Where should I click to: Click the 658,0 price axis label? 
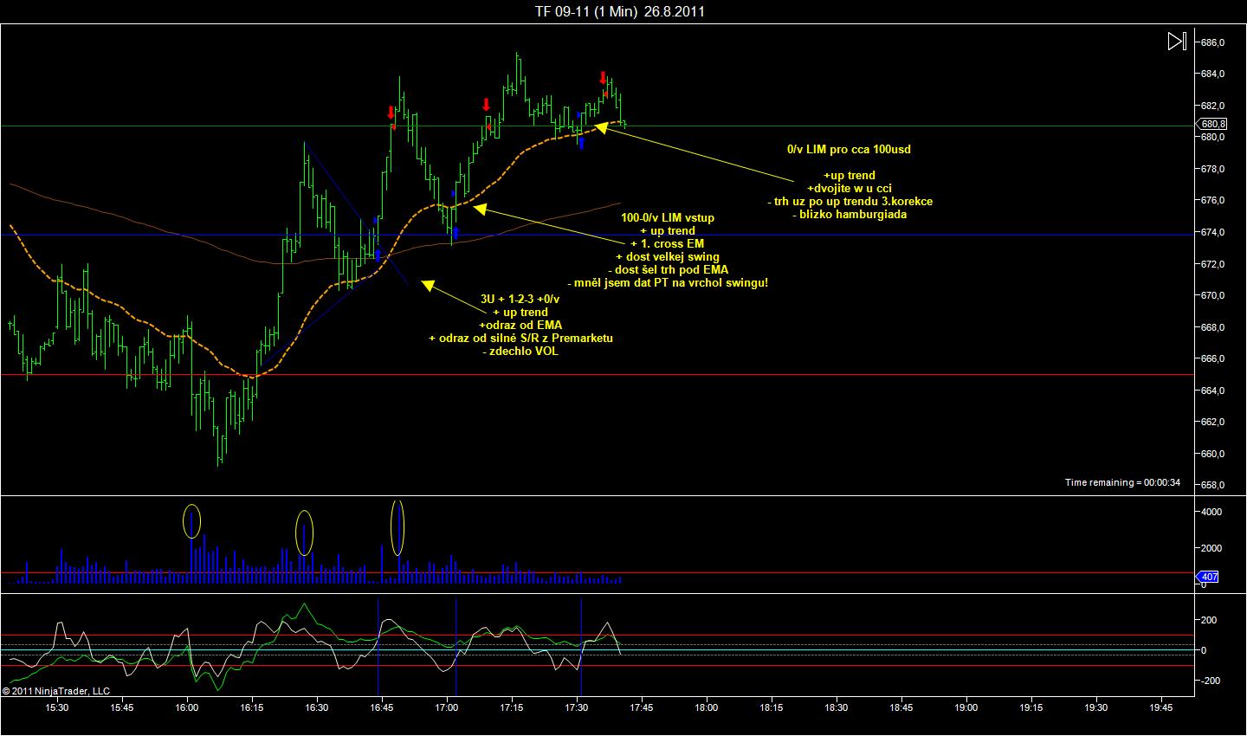[x=1212, y=485]
